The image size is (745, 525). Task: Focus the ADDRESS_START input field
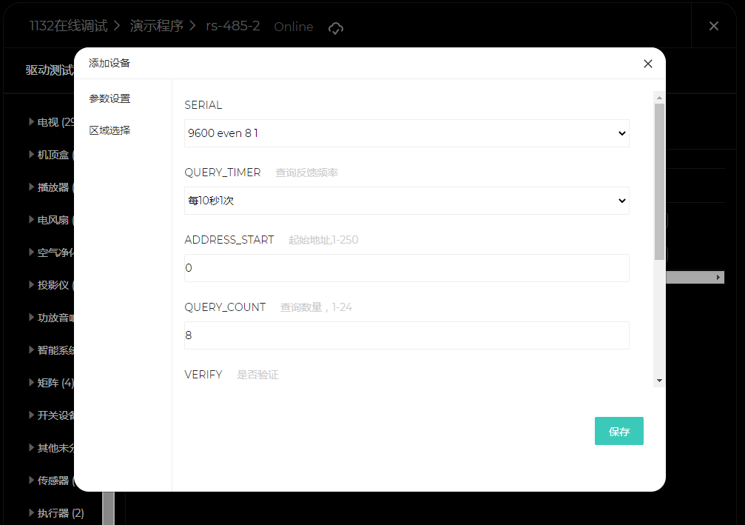tap(407, 268)
